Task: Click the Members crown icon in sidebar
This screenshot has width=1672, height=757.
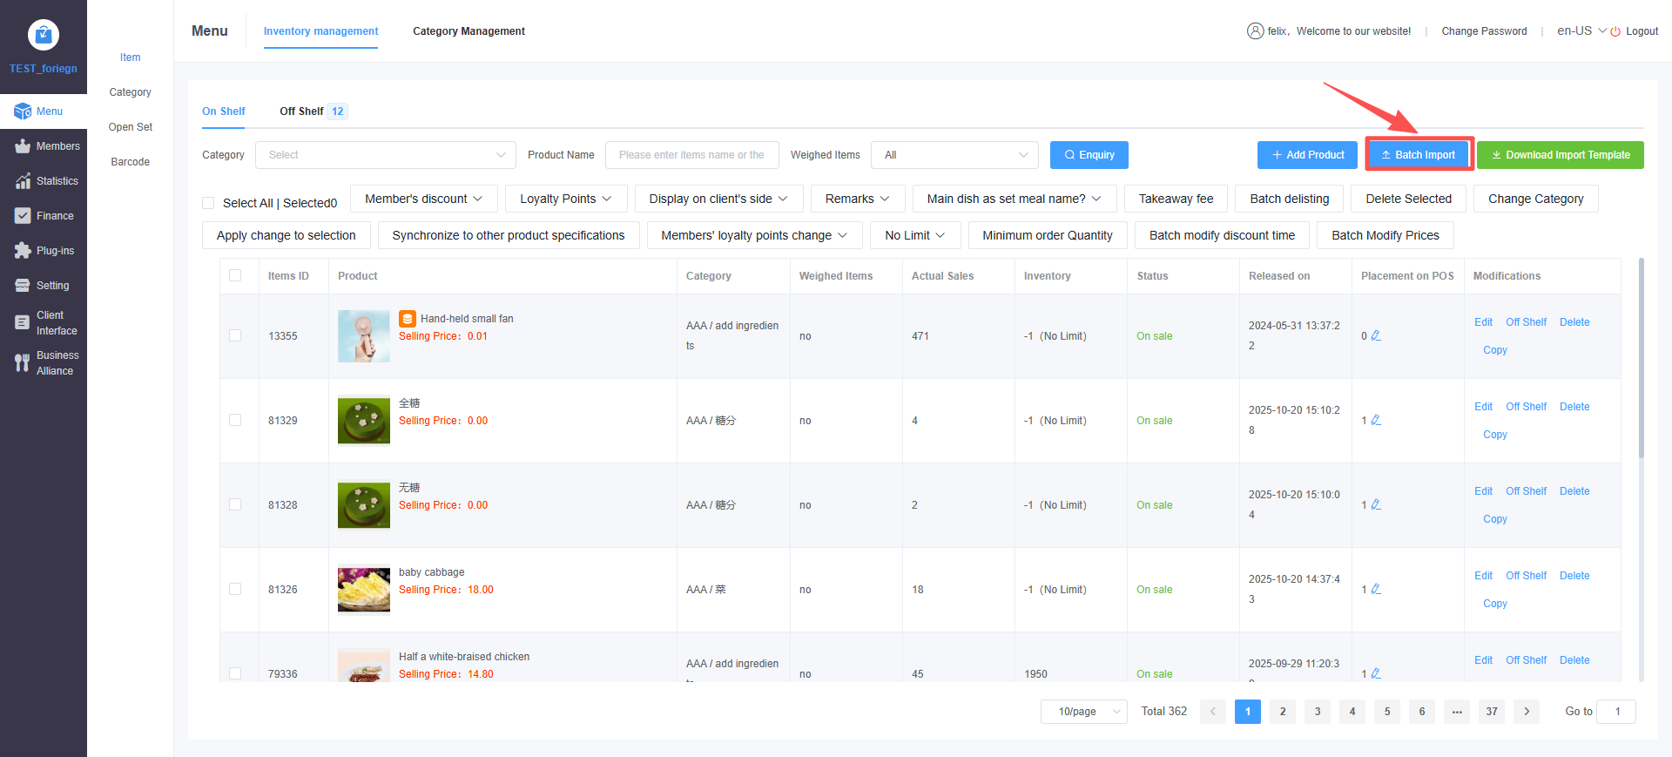Action: [23, 146]
